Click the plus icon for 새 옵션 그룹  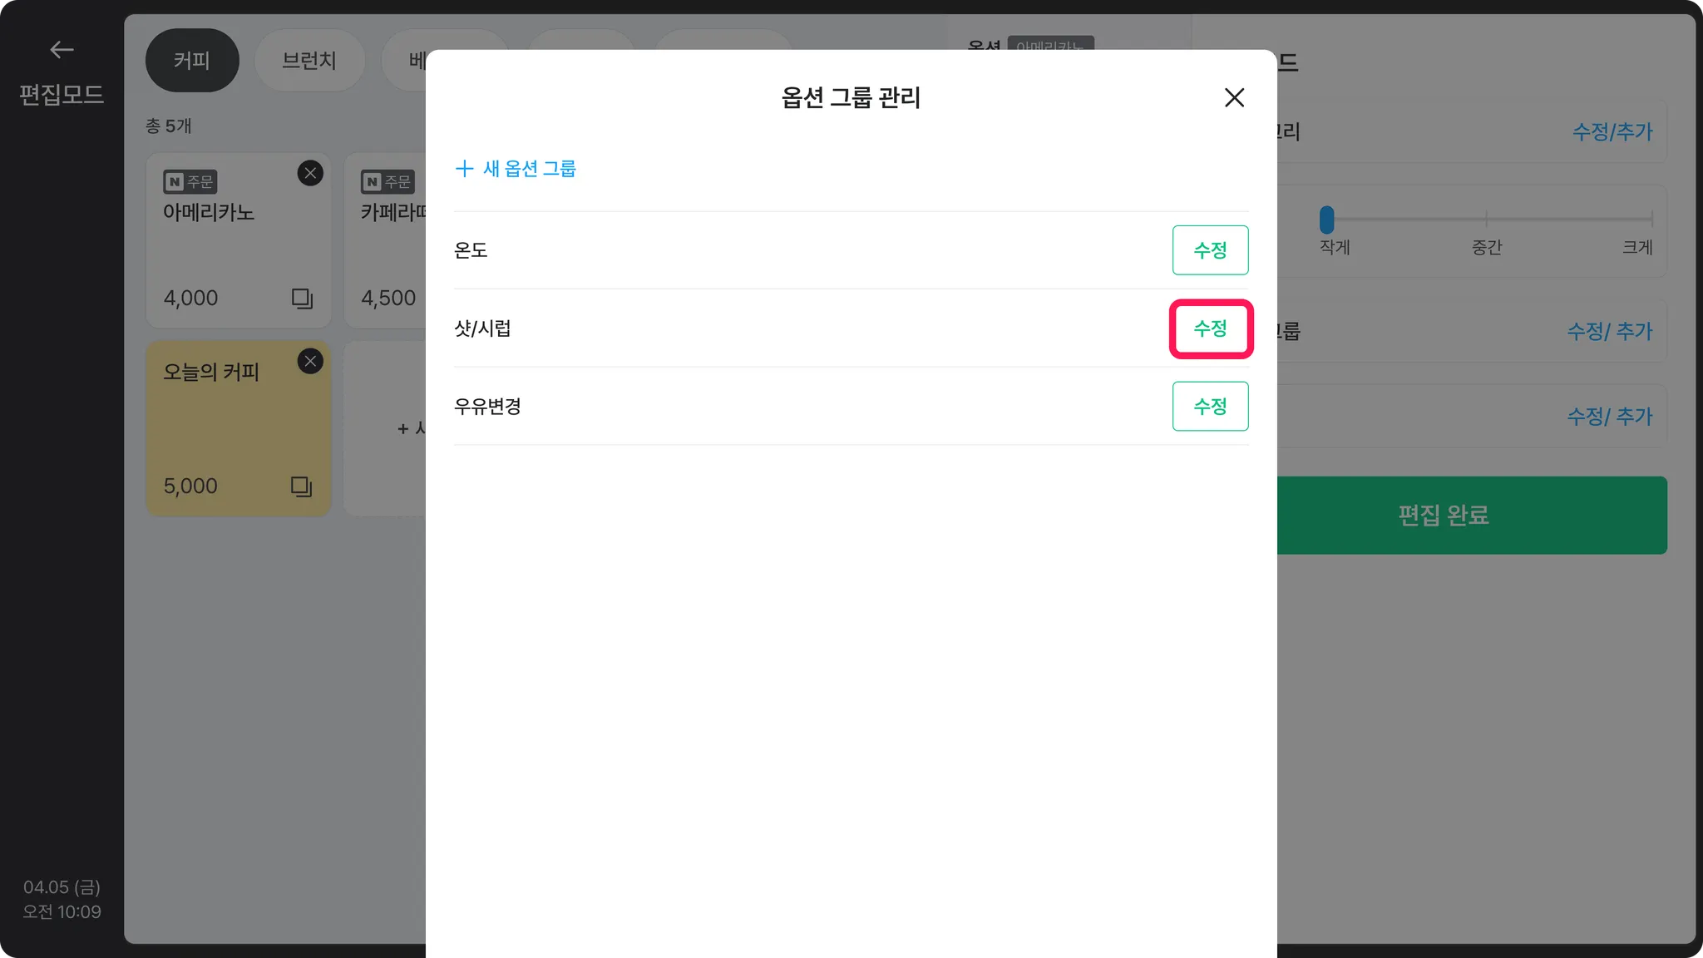tap(464, 169)
